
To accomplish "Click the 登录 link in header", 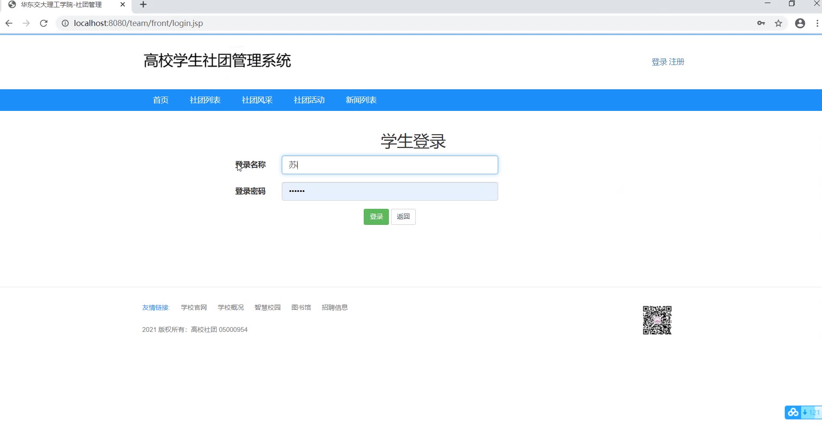I will (x=659, y=62).
